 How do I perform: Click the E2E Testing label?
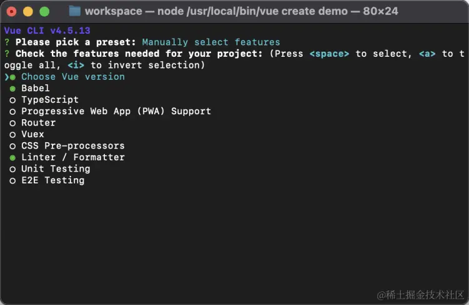53,180
